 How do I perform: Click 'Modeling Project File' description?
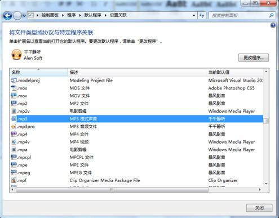pyautogui.click(x=91, y=81)
